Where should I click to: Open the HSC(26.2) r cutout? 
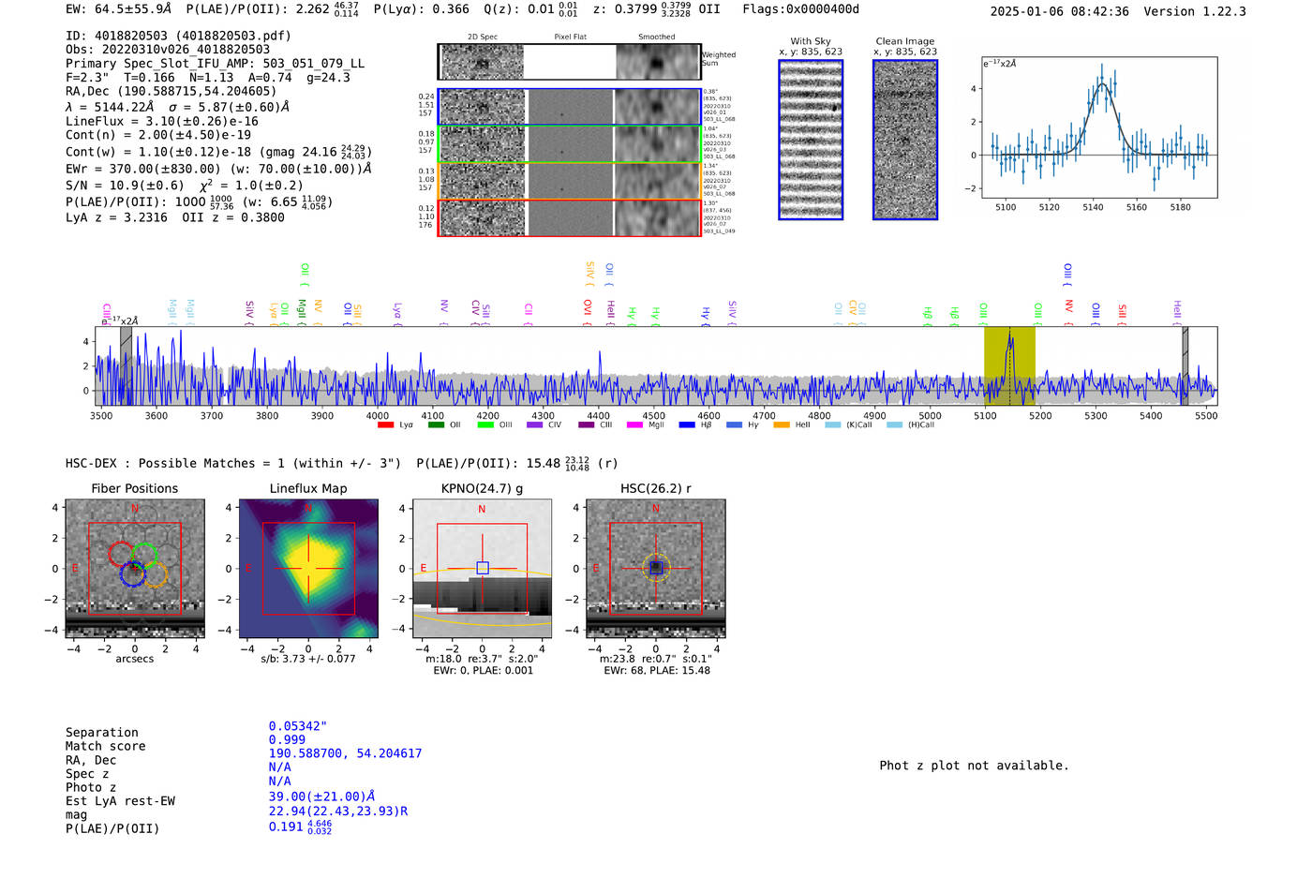point(656,569)
